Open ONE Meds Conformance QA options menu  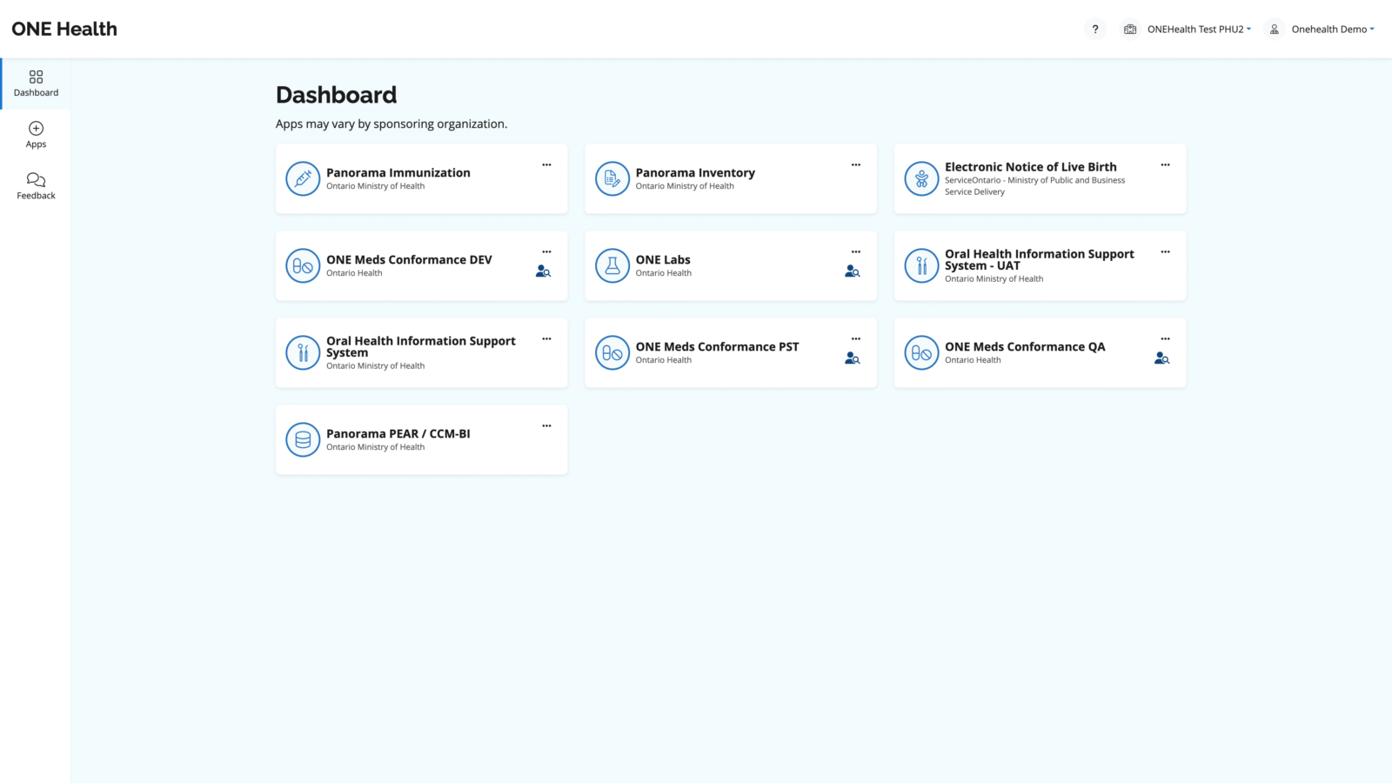1165,338
